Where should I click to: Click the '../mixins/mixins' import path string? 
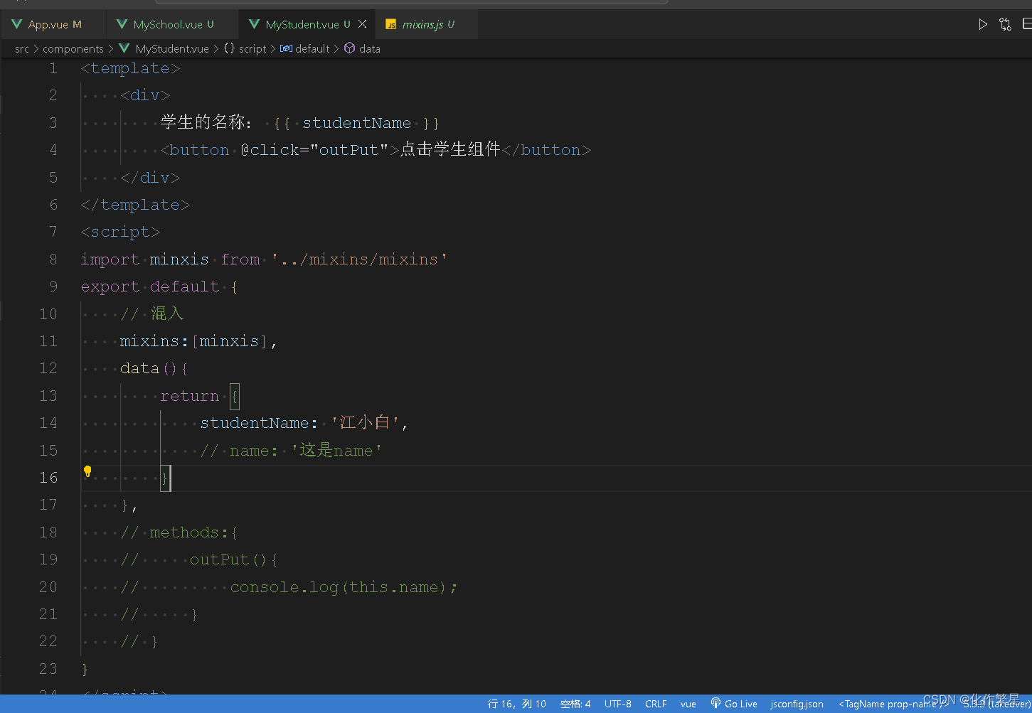pos(360,259)
